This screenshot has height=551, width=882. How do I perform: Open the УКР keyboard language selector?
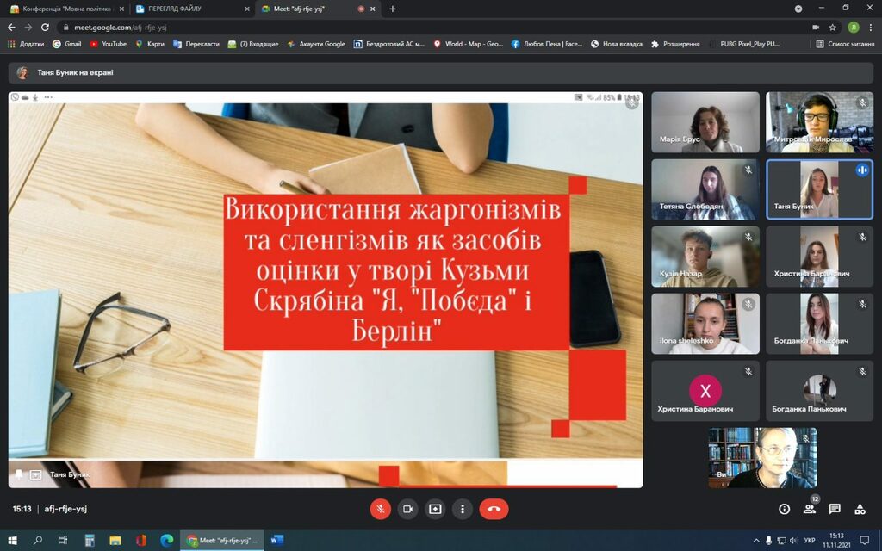810,541
